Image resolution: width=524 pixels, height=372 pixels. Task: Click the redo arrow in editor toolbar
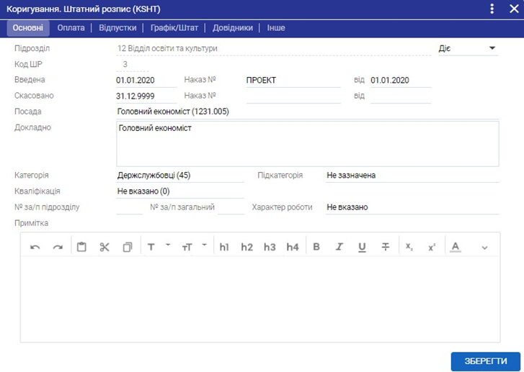(58, 247)
